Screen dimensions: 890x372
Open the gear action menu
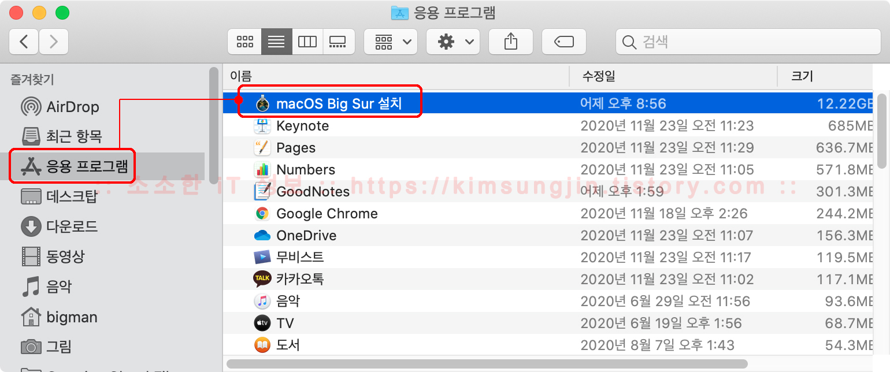(x=453, y=42)
